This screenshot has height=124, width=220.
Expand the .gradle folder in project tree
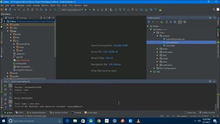(x=8, y=24)
